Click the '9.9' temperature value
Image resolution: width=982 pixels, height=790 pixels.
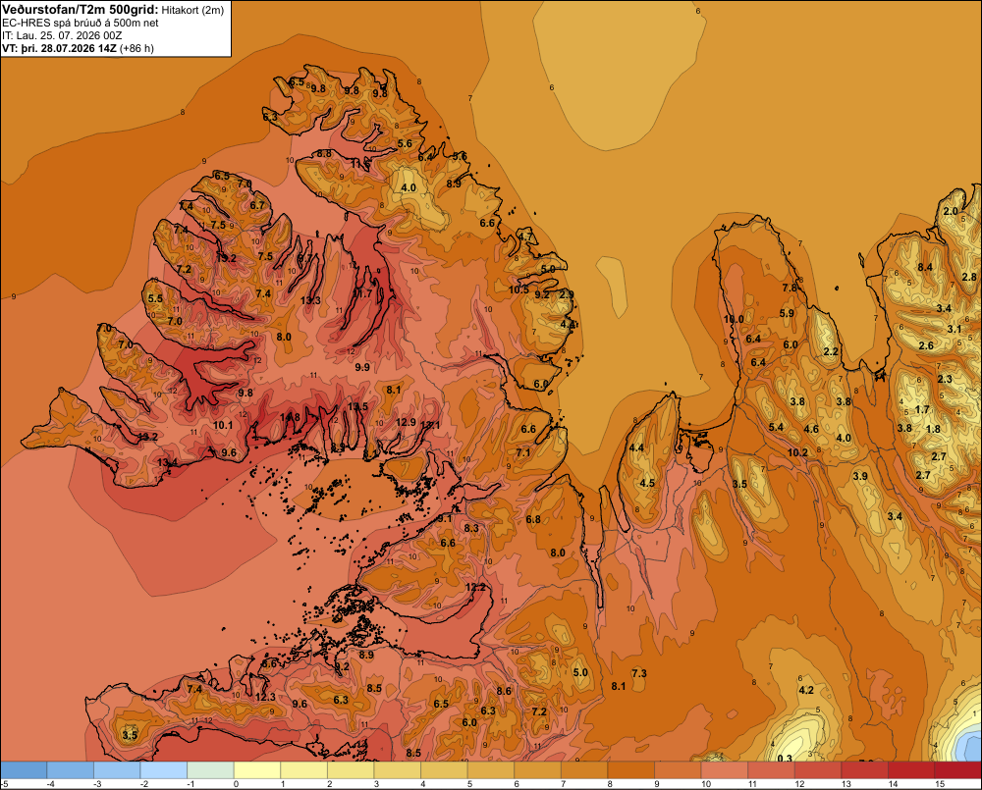click(x=362, y=367)
